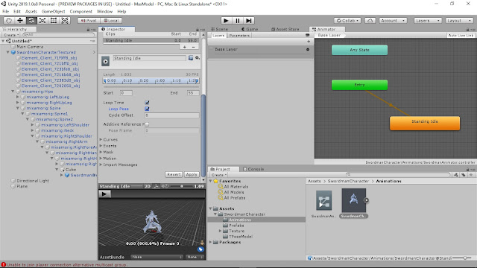This screenshot has width=477, height=268.
Task: Toggle Loop Time checkbox
Action: coord(148,103)
